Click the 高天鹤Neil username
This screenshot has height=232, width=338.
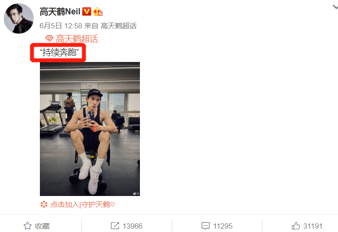60,12
